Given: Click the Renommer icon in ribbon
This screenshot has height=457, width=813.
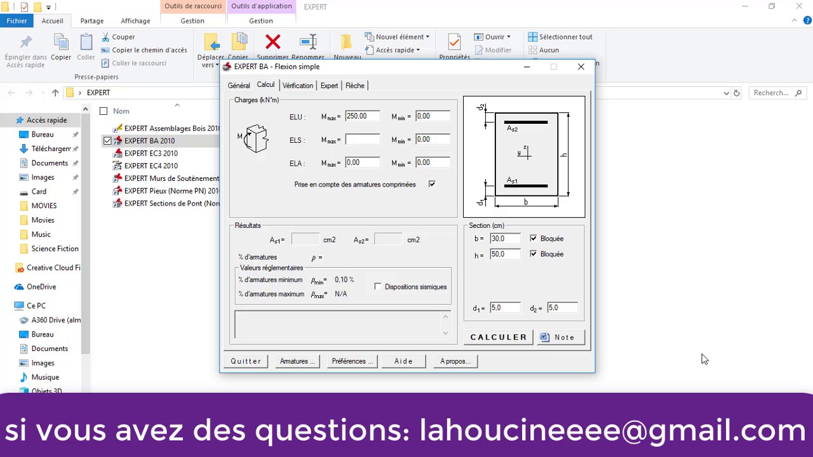Looking at the screenshot, I should [x=308, y=43].
